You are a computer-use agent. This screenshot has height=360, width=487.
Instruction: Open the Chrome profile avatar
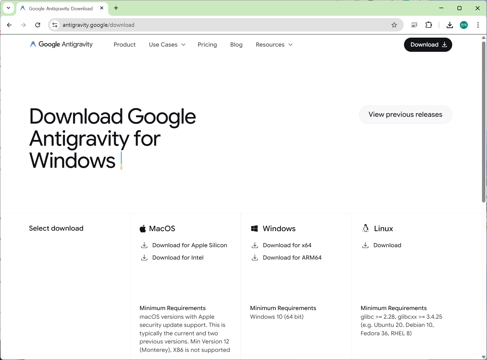tap(464, 25)
